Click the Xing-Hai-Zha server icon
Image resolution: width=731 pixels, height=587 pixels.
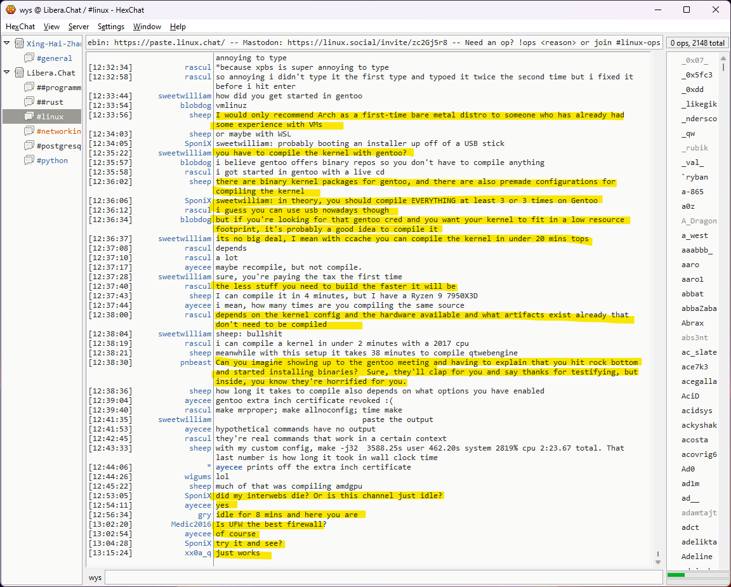coord(18,44)
